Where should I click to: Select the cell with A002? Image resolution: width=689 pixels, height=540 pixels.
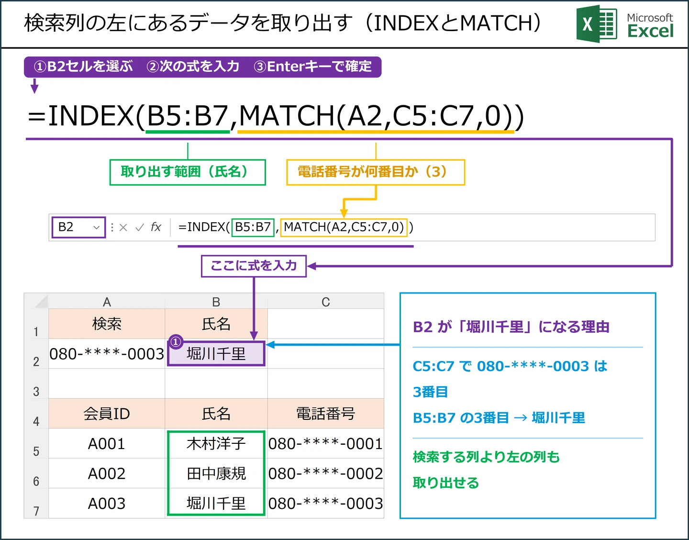[107, 473]
